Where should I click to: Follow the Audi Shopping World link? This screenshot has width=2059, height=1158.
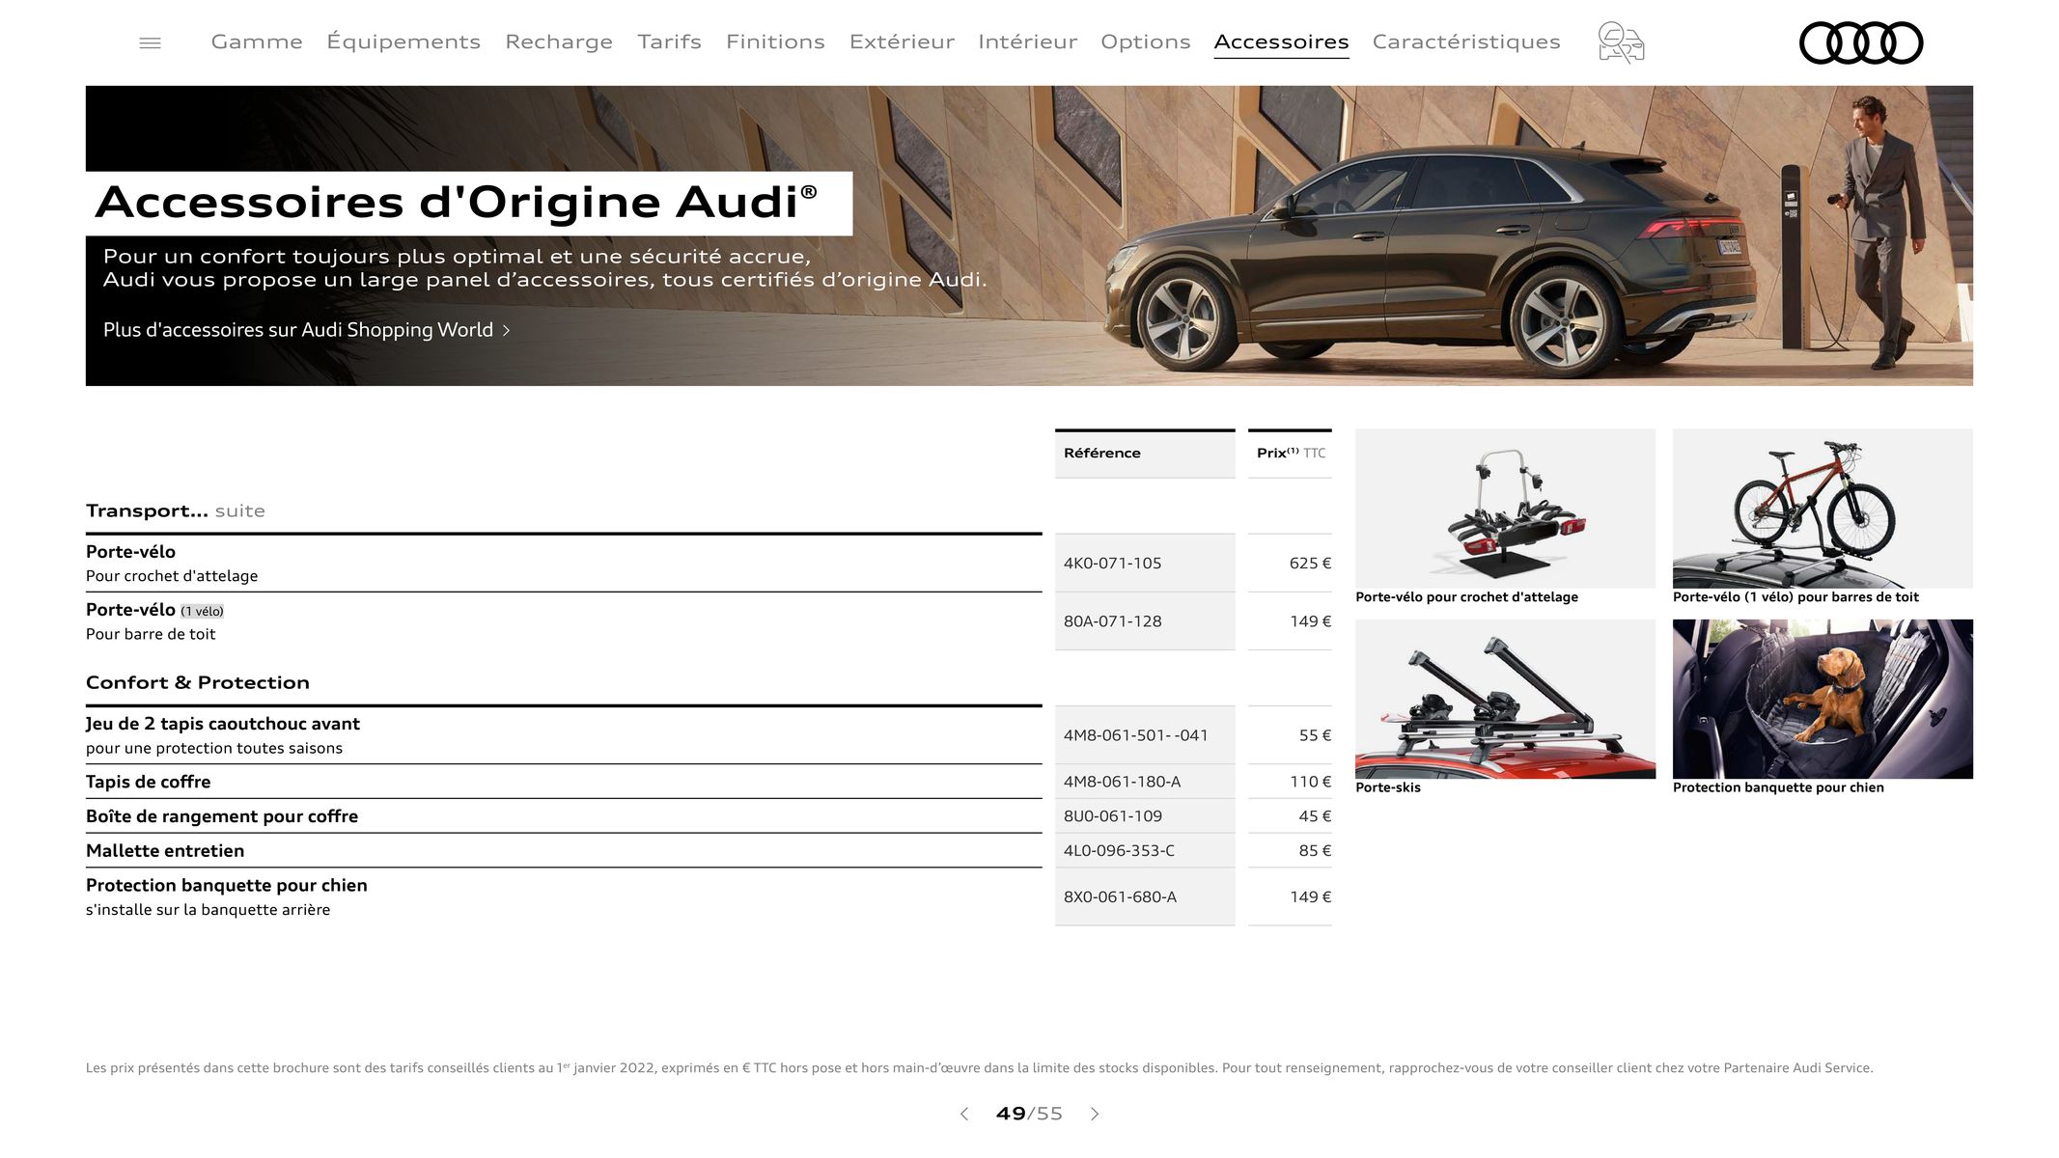pos(306,330)
